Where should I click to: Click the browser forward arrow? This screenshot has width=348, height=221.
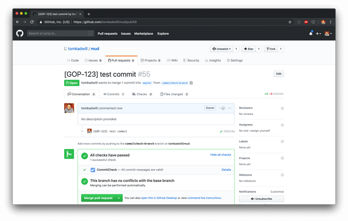click(x=24, y=22)
